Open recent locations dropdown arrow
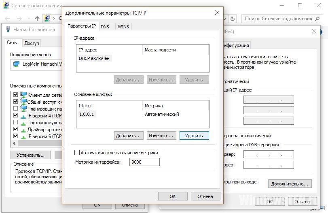 (x=29, y=19)
